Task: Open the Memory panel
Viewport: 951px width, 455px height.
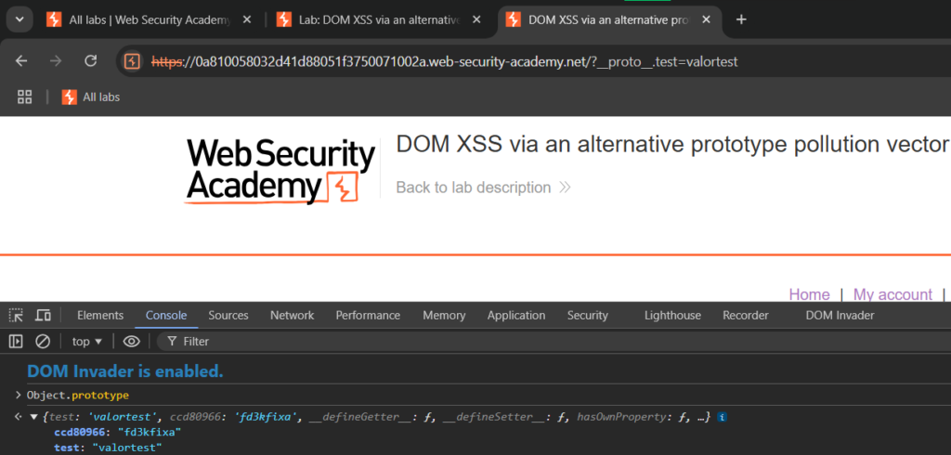Action: pyautogui.click(x=444, y=316)
